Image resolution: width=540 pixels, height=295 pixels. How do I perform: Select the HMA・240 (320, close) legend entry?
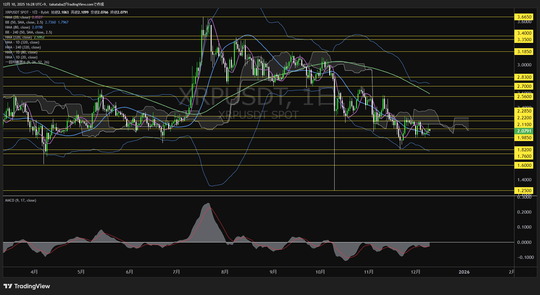(x=23, y=47)
